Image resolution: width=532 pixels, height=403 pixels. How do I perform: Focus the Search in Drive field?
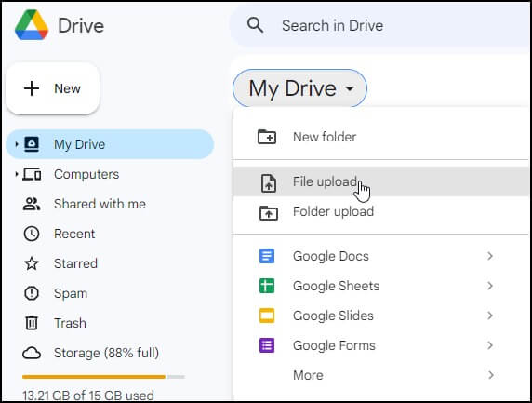pos(380,25)
